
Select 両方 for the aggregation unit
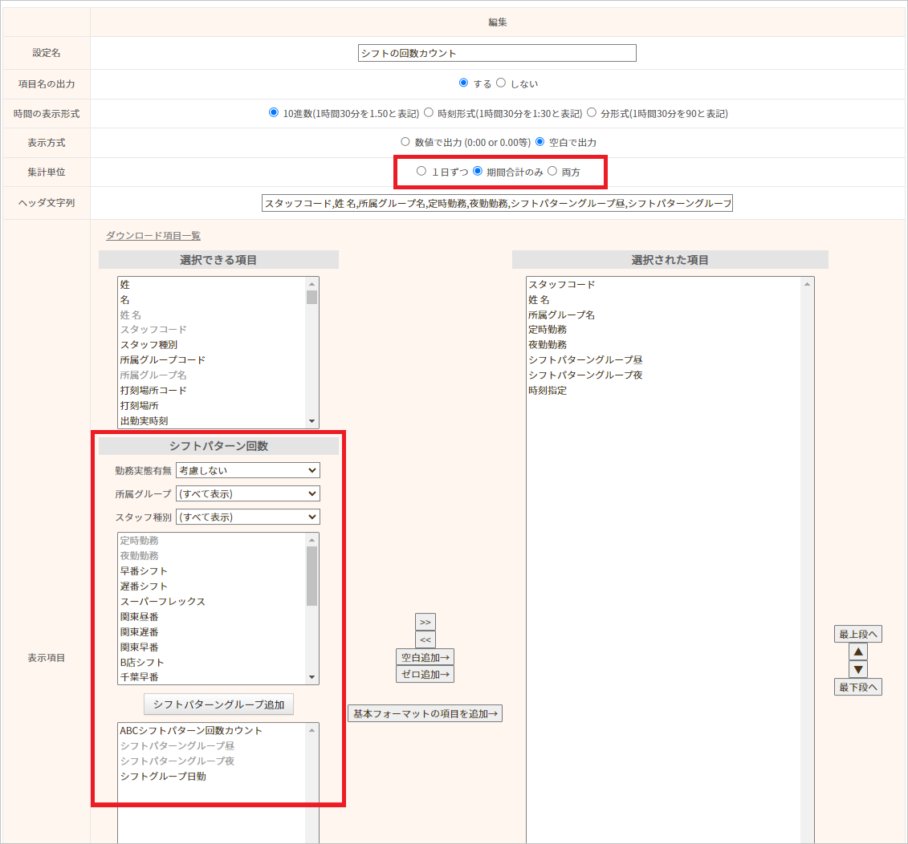(x=552, y=172)
